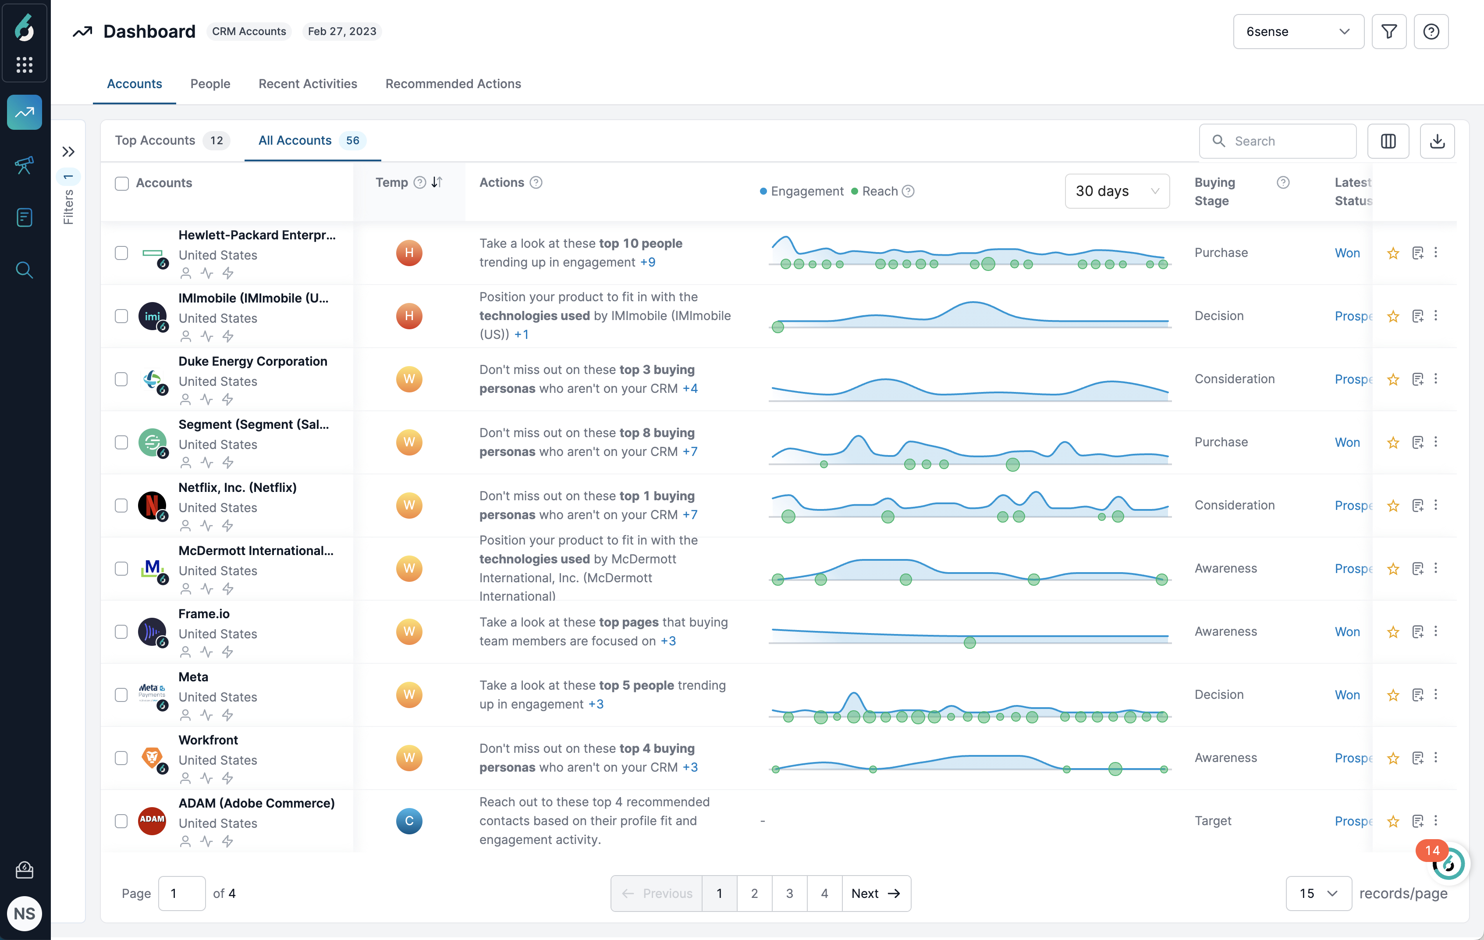Go to the Next page of results
This screenshot has height=940, width=1484.
click(876, 893)
